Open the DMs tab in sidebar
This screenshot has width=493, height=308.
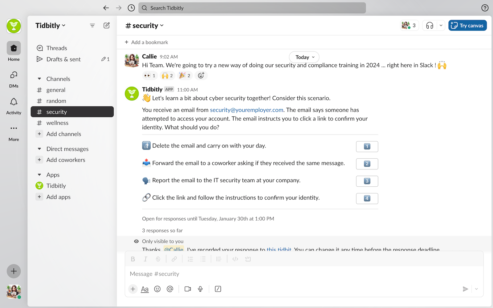pyautogui.click(x=14, y=79)
